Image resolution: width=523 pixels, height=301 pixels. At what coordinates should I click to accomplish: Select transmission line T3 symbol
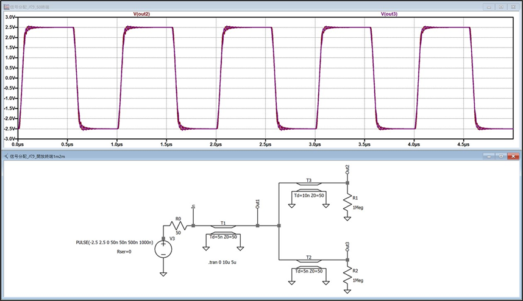[x=308, y=183]
